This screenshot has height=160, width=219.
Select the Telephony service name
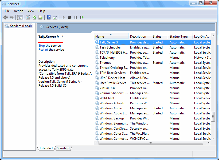(107, 58)
